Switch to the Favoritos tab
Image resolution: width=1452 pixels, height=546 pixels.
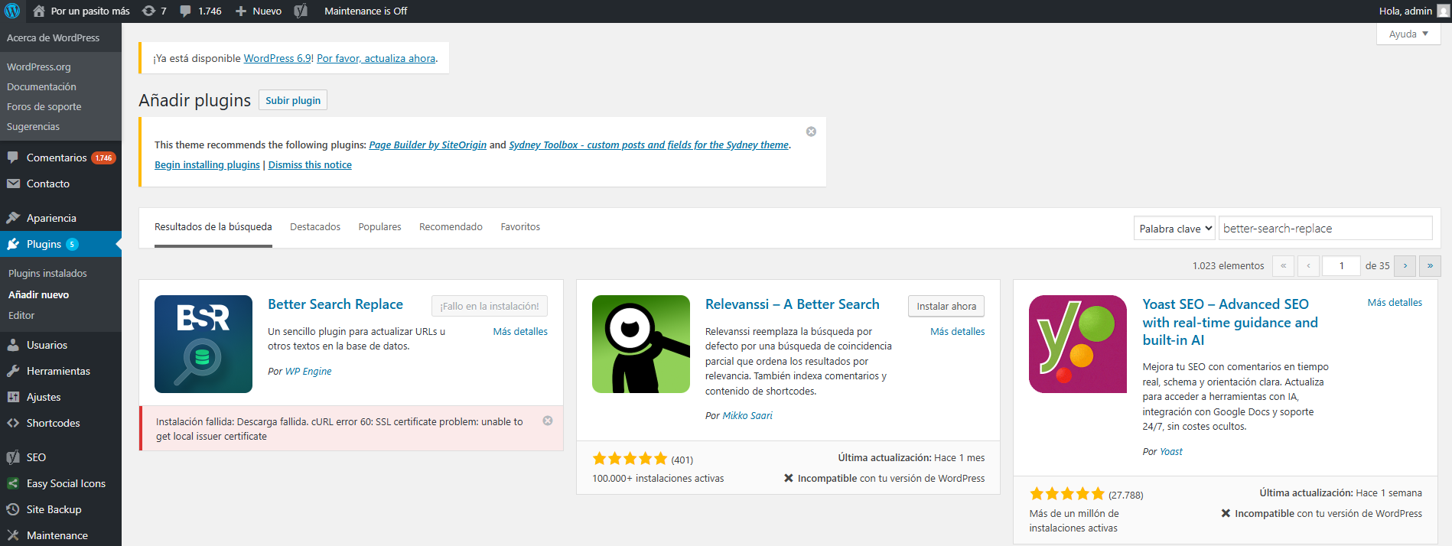pos(520,227)
